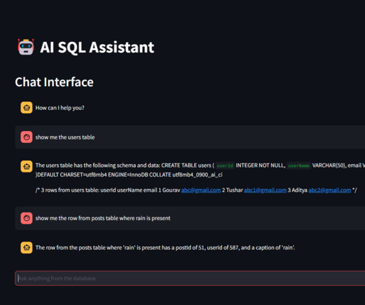Click the bot avatar next to 'How can I help you?'
365x305 pixels.
coord(27,108)
